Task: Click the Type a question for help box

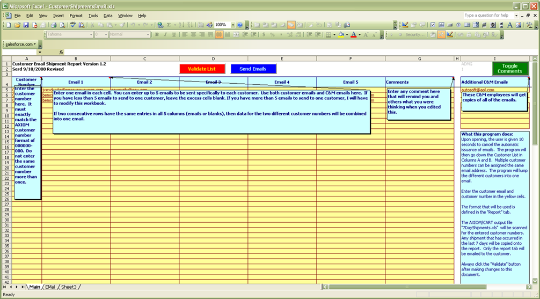Action: pos(488,16)
